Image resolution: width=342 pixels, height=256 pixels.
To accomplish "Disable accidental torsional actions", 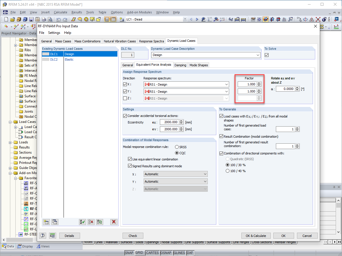I will [125, 115].
